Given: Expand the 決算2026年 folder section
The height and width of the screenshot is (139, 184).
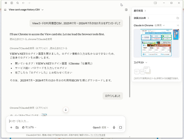Looking at the screenshot, I should (x=141, y=18).
